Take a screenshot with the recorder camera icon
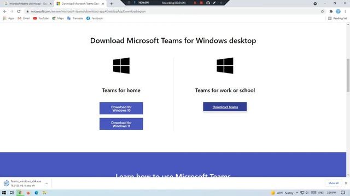The height and width of the screenshot is (196, 350). (x=208, y=3)
